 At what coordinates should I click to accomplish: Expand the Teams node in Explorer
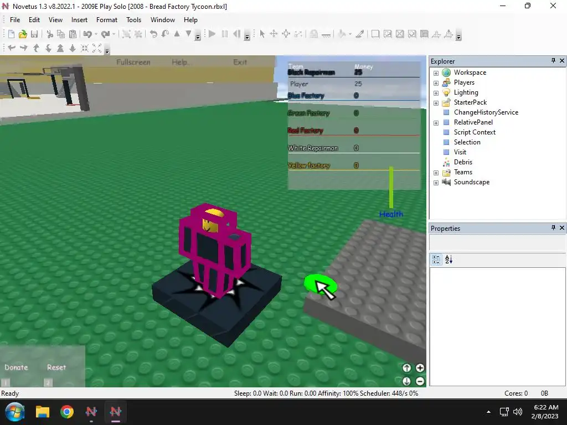(x=436, y=173)
